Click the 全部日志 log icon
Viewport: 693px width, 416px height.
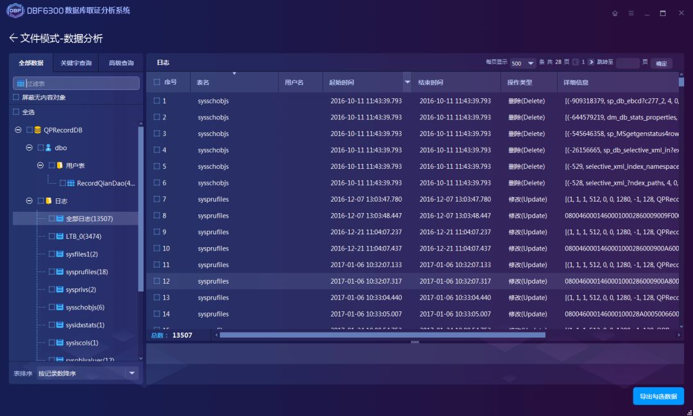click(60, 218)
